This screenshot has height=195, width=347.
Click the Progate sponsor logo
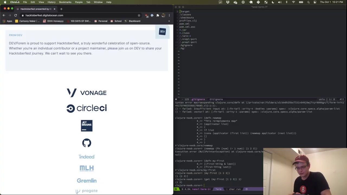tap(86, 191)
